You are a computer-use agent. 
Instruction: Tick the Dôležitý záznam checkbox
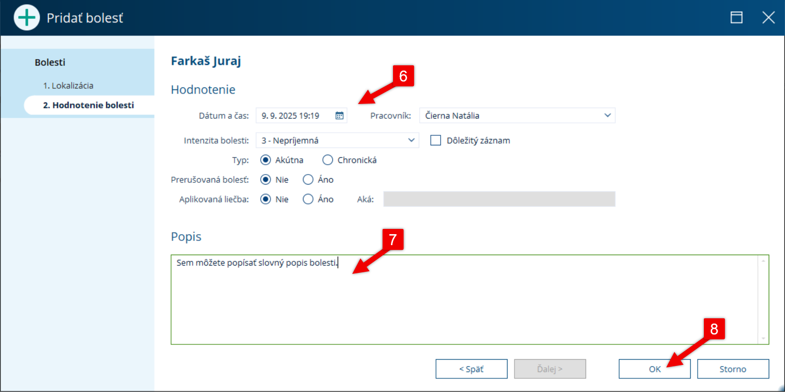[x=435, y=140]
